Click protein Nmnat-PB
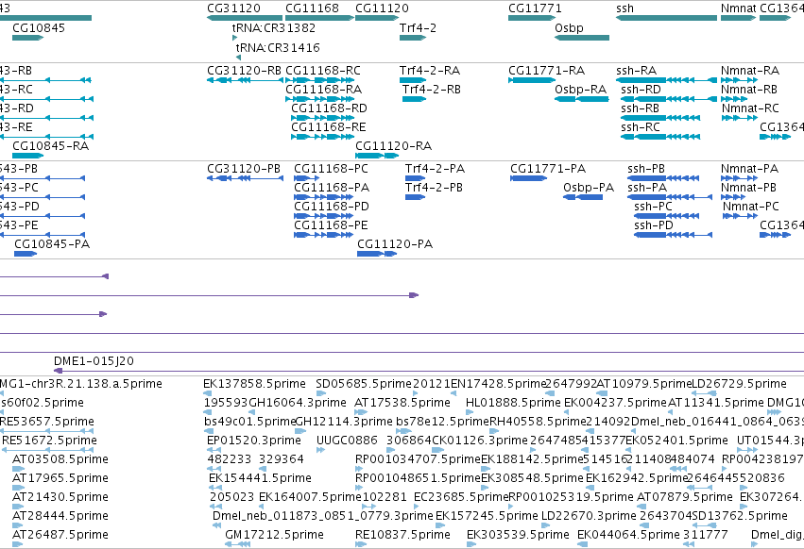This screenshot has width=804, height=549. [x=748, y=188]
